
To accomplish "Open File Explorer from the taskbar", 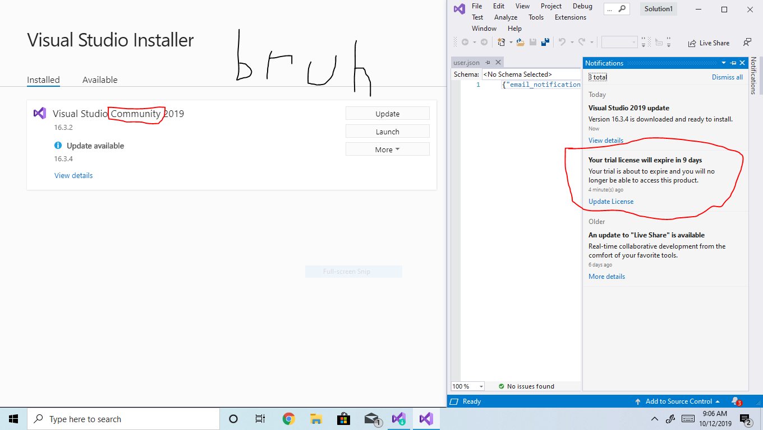I will coord(316,419).
